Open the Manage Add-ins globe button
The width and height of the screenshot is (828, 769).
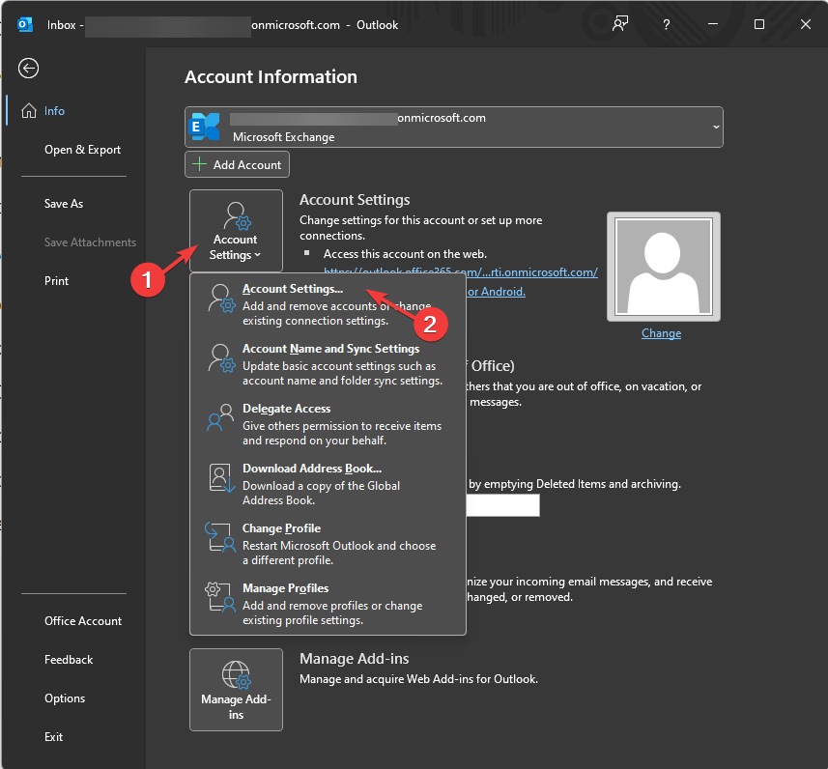[x=236, y=690]
